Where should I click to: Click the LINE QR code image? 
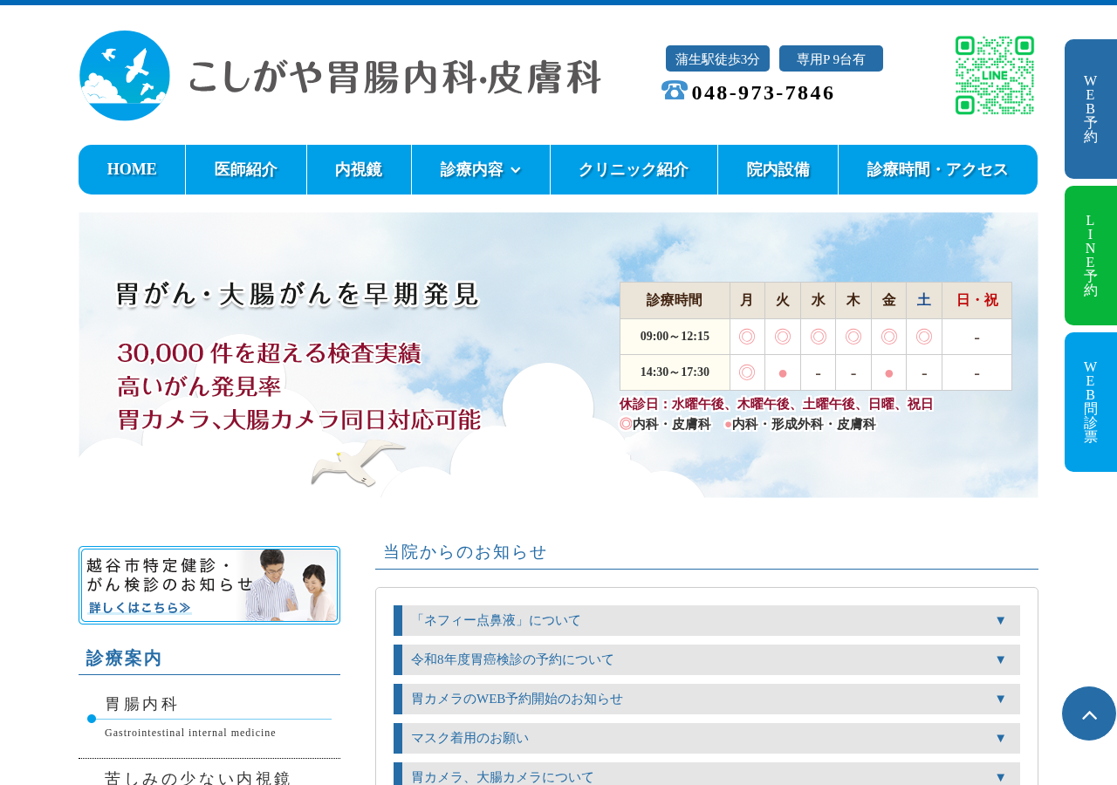coord(995,75)
